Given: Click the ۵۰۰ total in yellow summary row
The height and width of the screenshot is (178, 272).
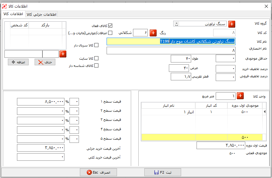Looking at the screenshot, I should (x=245, y=137).
